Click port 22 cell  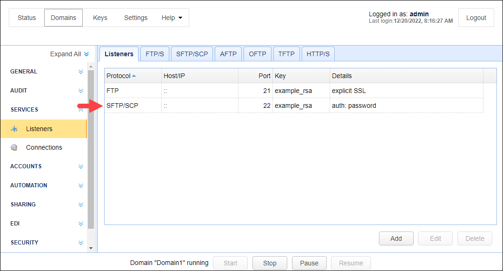[x=256, y=106]
